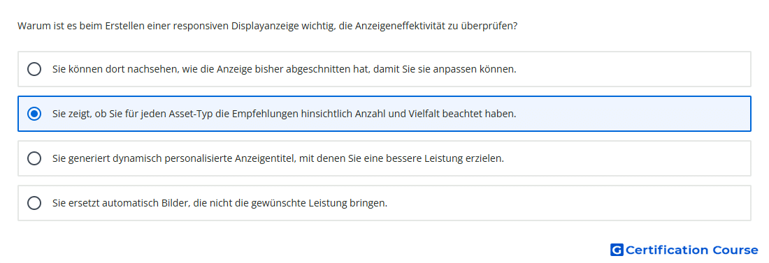Screen dimensions: 769x263
Task: Select radio button for 'Sie können dort nachsehen' answer
Action: pyautogui.click(x=34, y=69)
